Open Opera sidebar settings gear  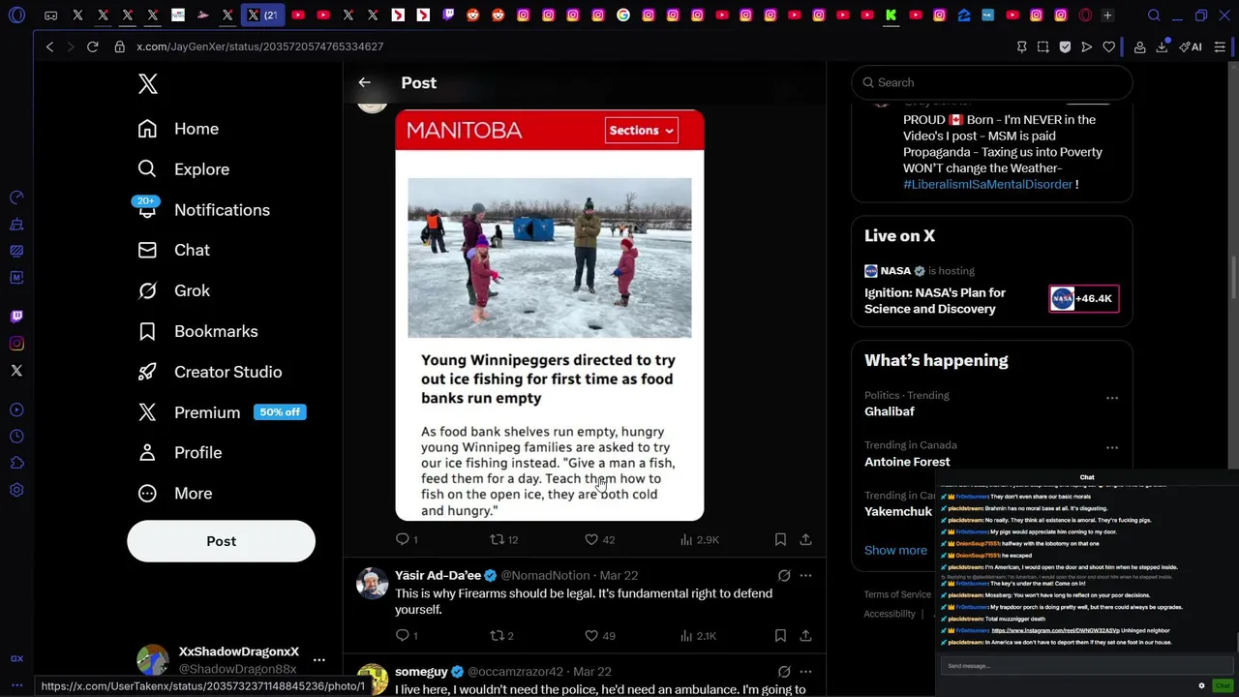click(x=16, y=490)
